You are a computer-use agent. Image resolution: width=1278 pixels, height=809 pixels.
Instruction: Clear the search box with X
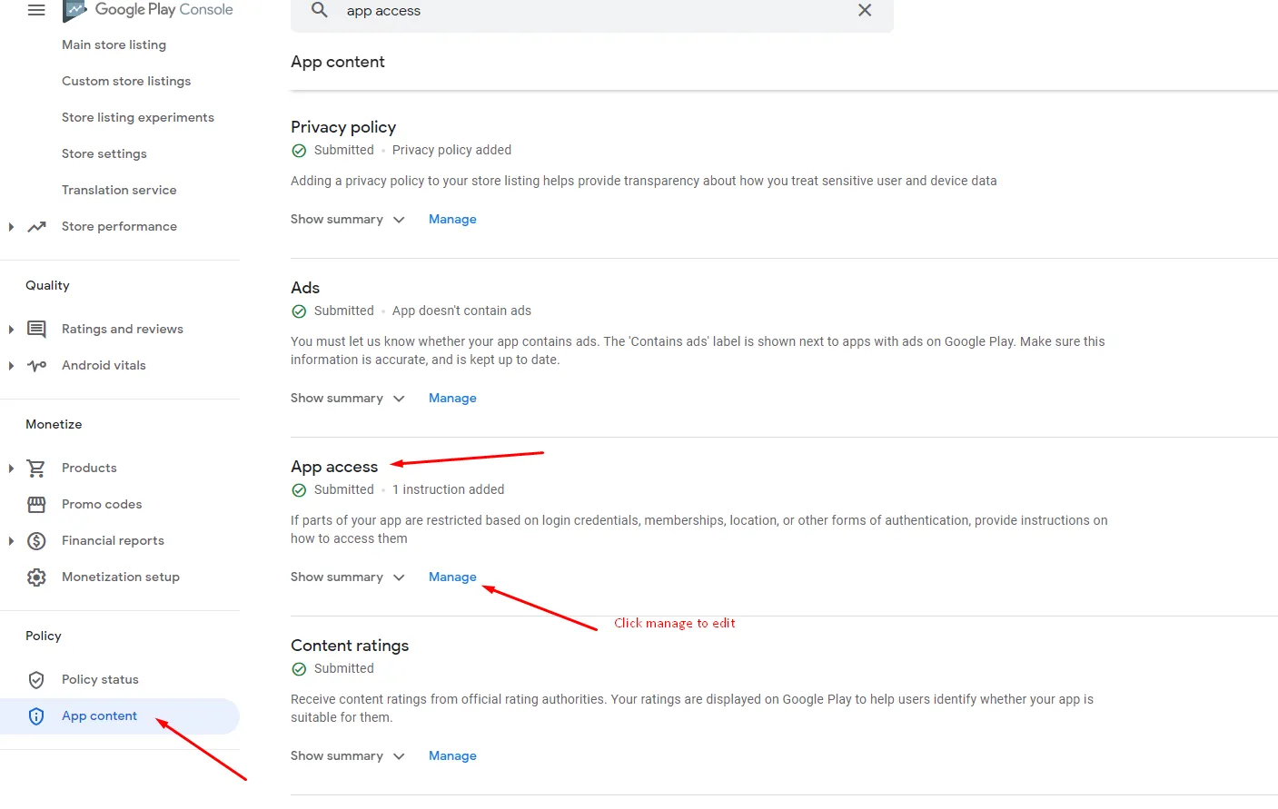(x=865, y=10)
